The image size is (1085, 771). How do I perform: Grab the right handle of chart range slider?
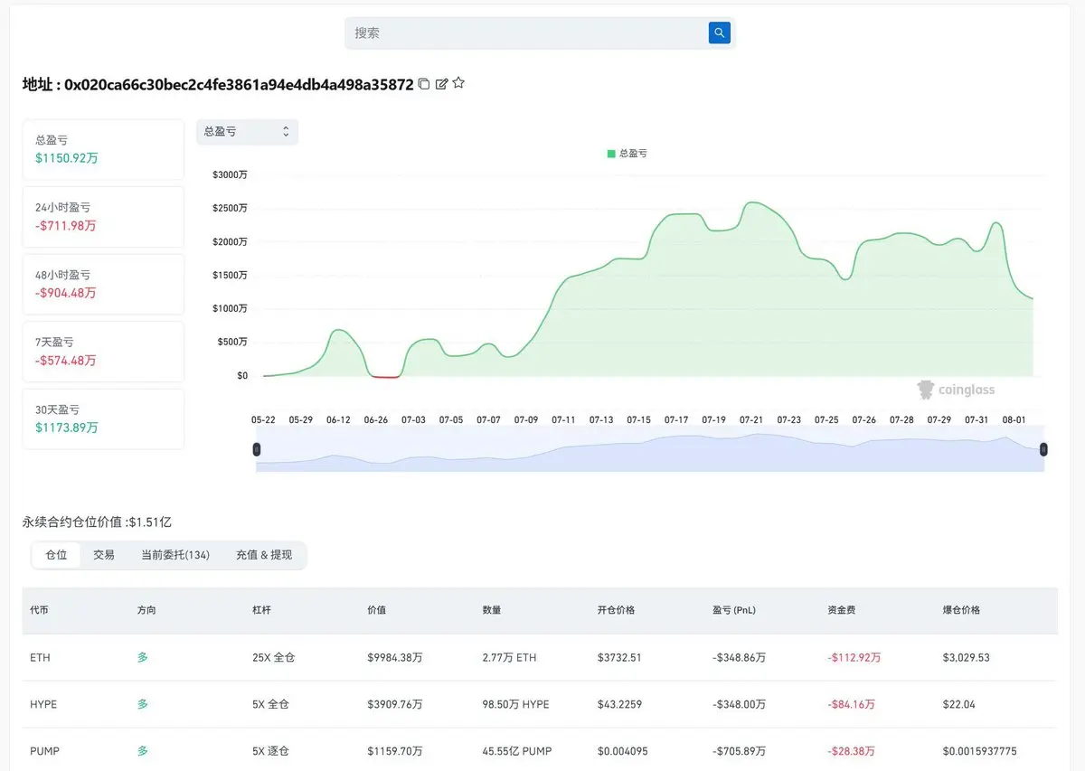pyautogui.click(x=1043, y=449)
